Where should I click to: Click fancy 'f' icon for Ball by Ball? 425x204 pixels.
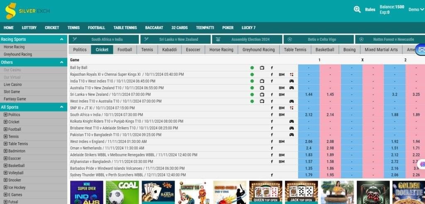click(272, 68)
